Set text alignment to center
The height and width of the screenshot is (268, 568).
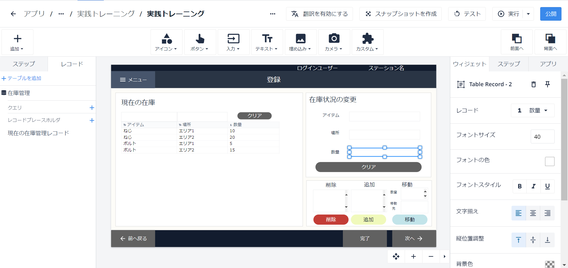(x=533, y=213)
